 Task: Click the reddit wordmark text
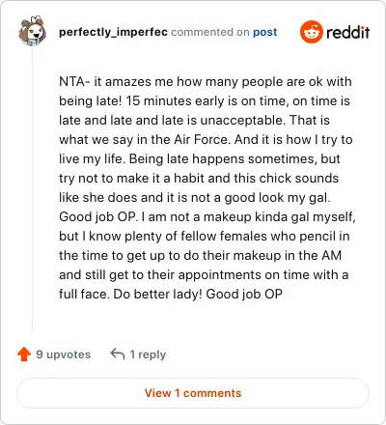tap(347, 32)
